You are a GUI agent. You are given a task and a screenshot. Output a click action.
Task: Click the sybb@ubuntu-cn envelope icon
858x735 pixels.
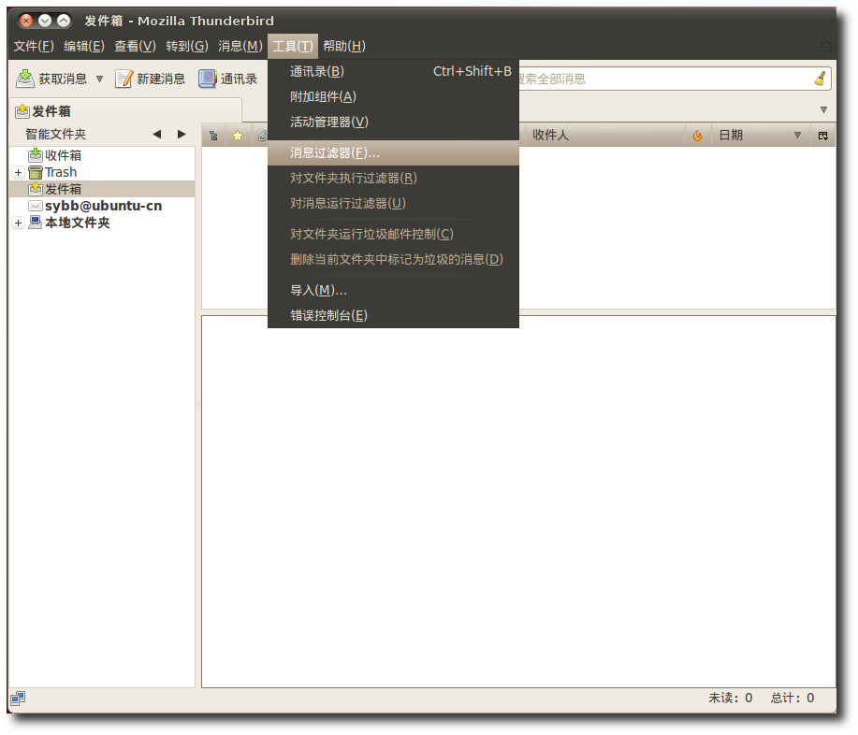(x=36, y=206)
